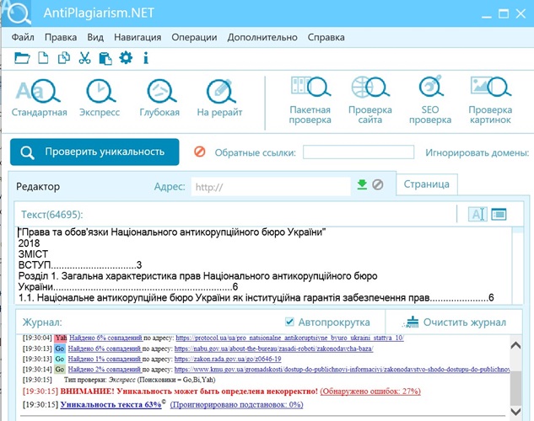Open the zakon.rada.gov.ua match link
534x421 pixels.
click(x=228, y=360)
